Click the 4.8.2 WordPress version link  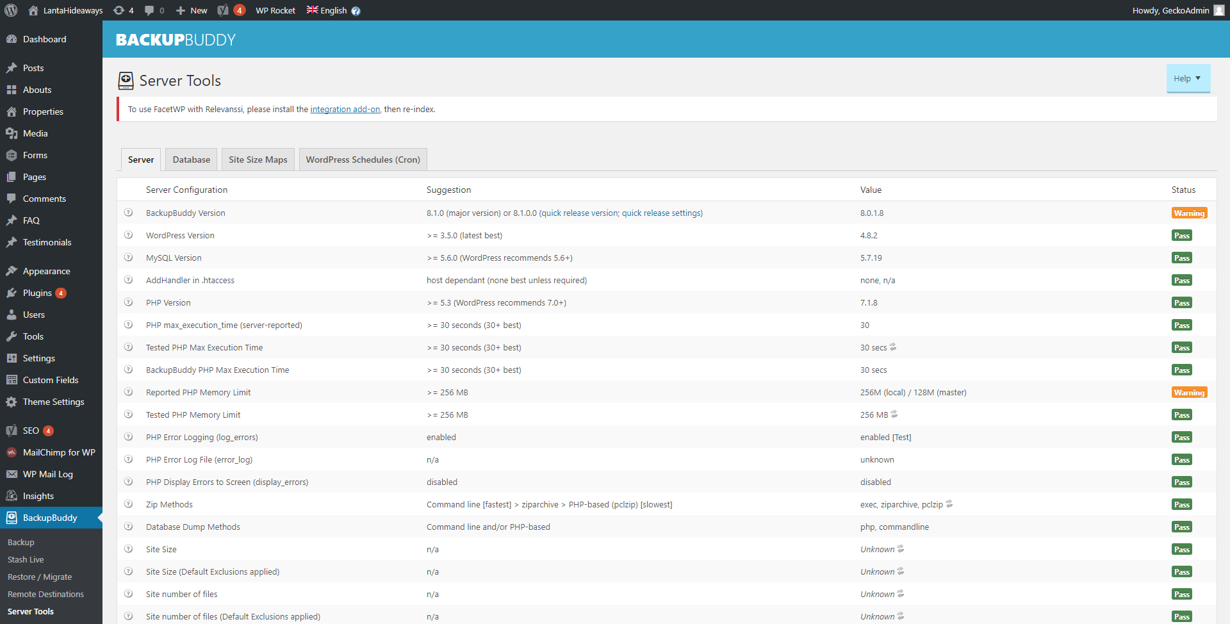869,236
